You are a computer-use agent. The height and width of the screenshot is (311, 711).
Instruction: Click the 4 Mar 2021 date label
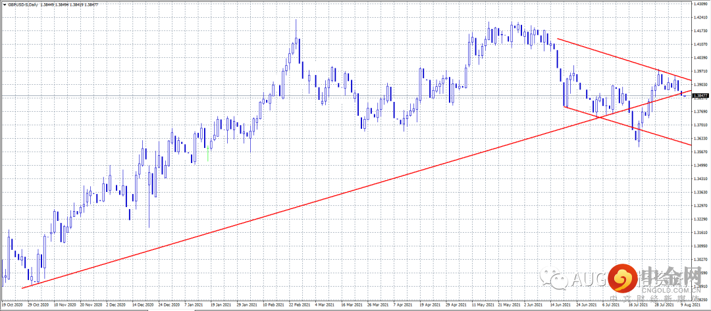(x=325, y=304)
